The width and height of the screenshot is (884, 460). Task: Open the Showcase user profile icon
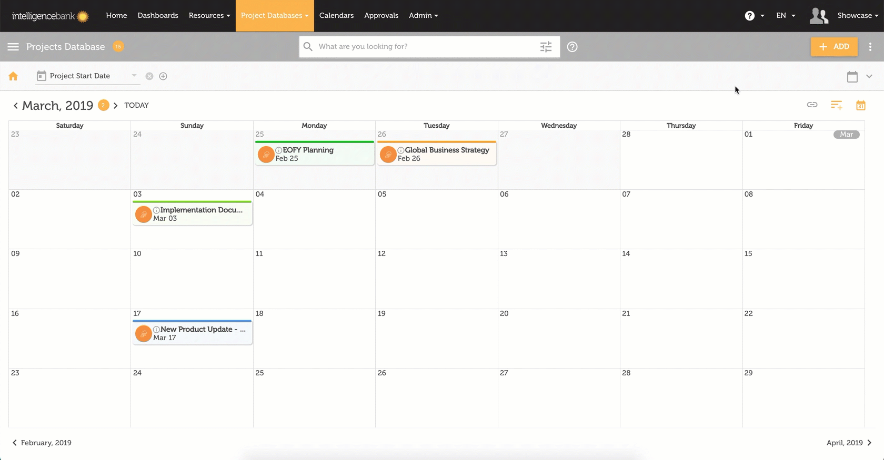819,16
